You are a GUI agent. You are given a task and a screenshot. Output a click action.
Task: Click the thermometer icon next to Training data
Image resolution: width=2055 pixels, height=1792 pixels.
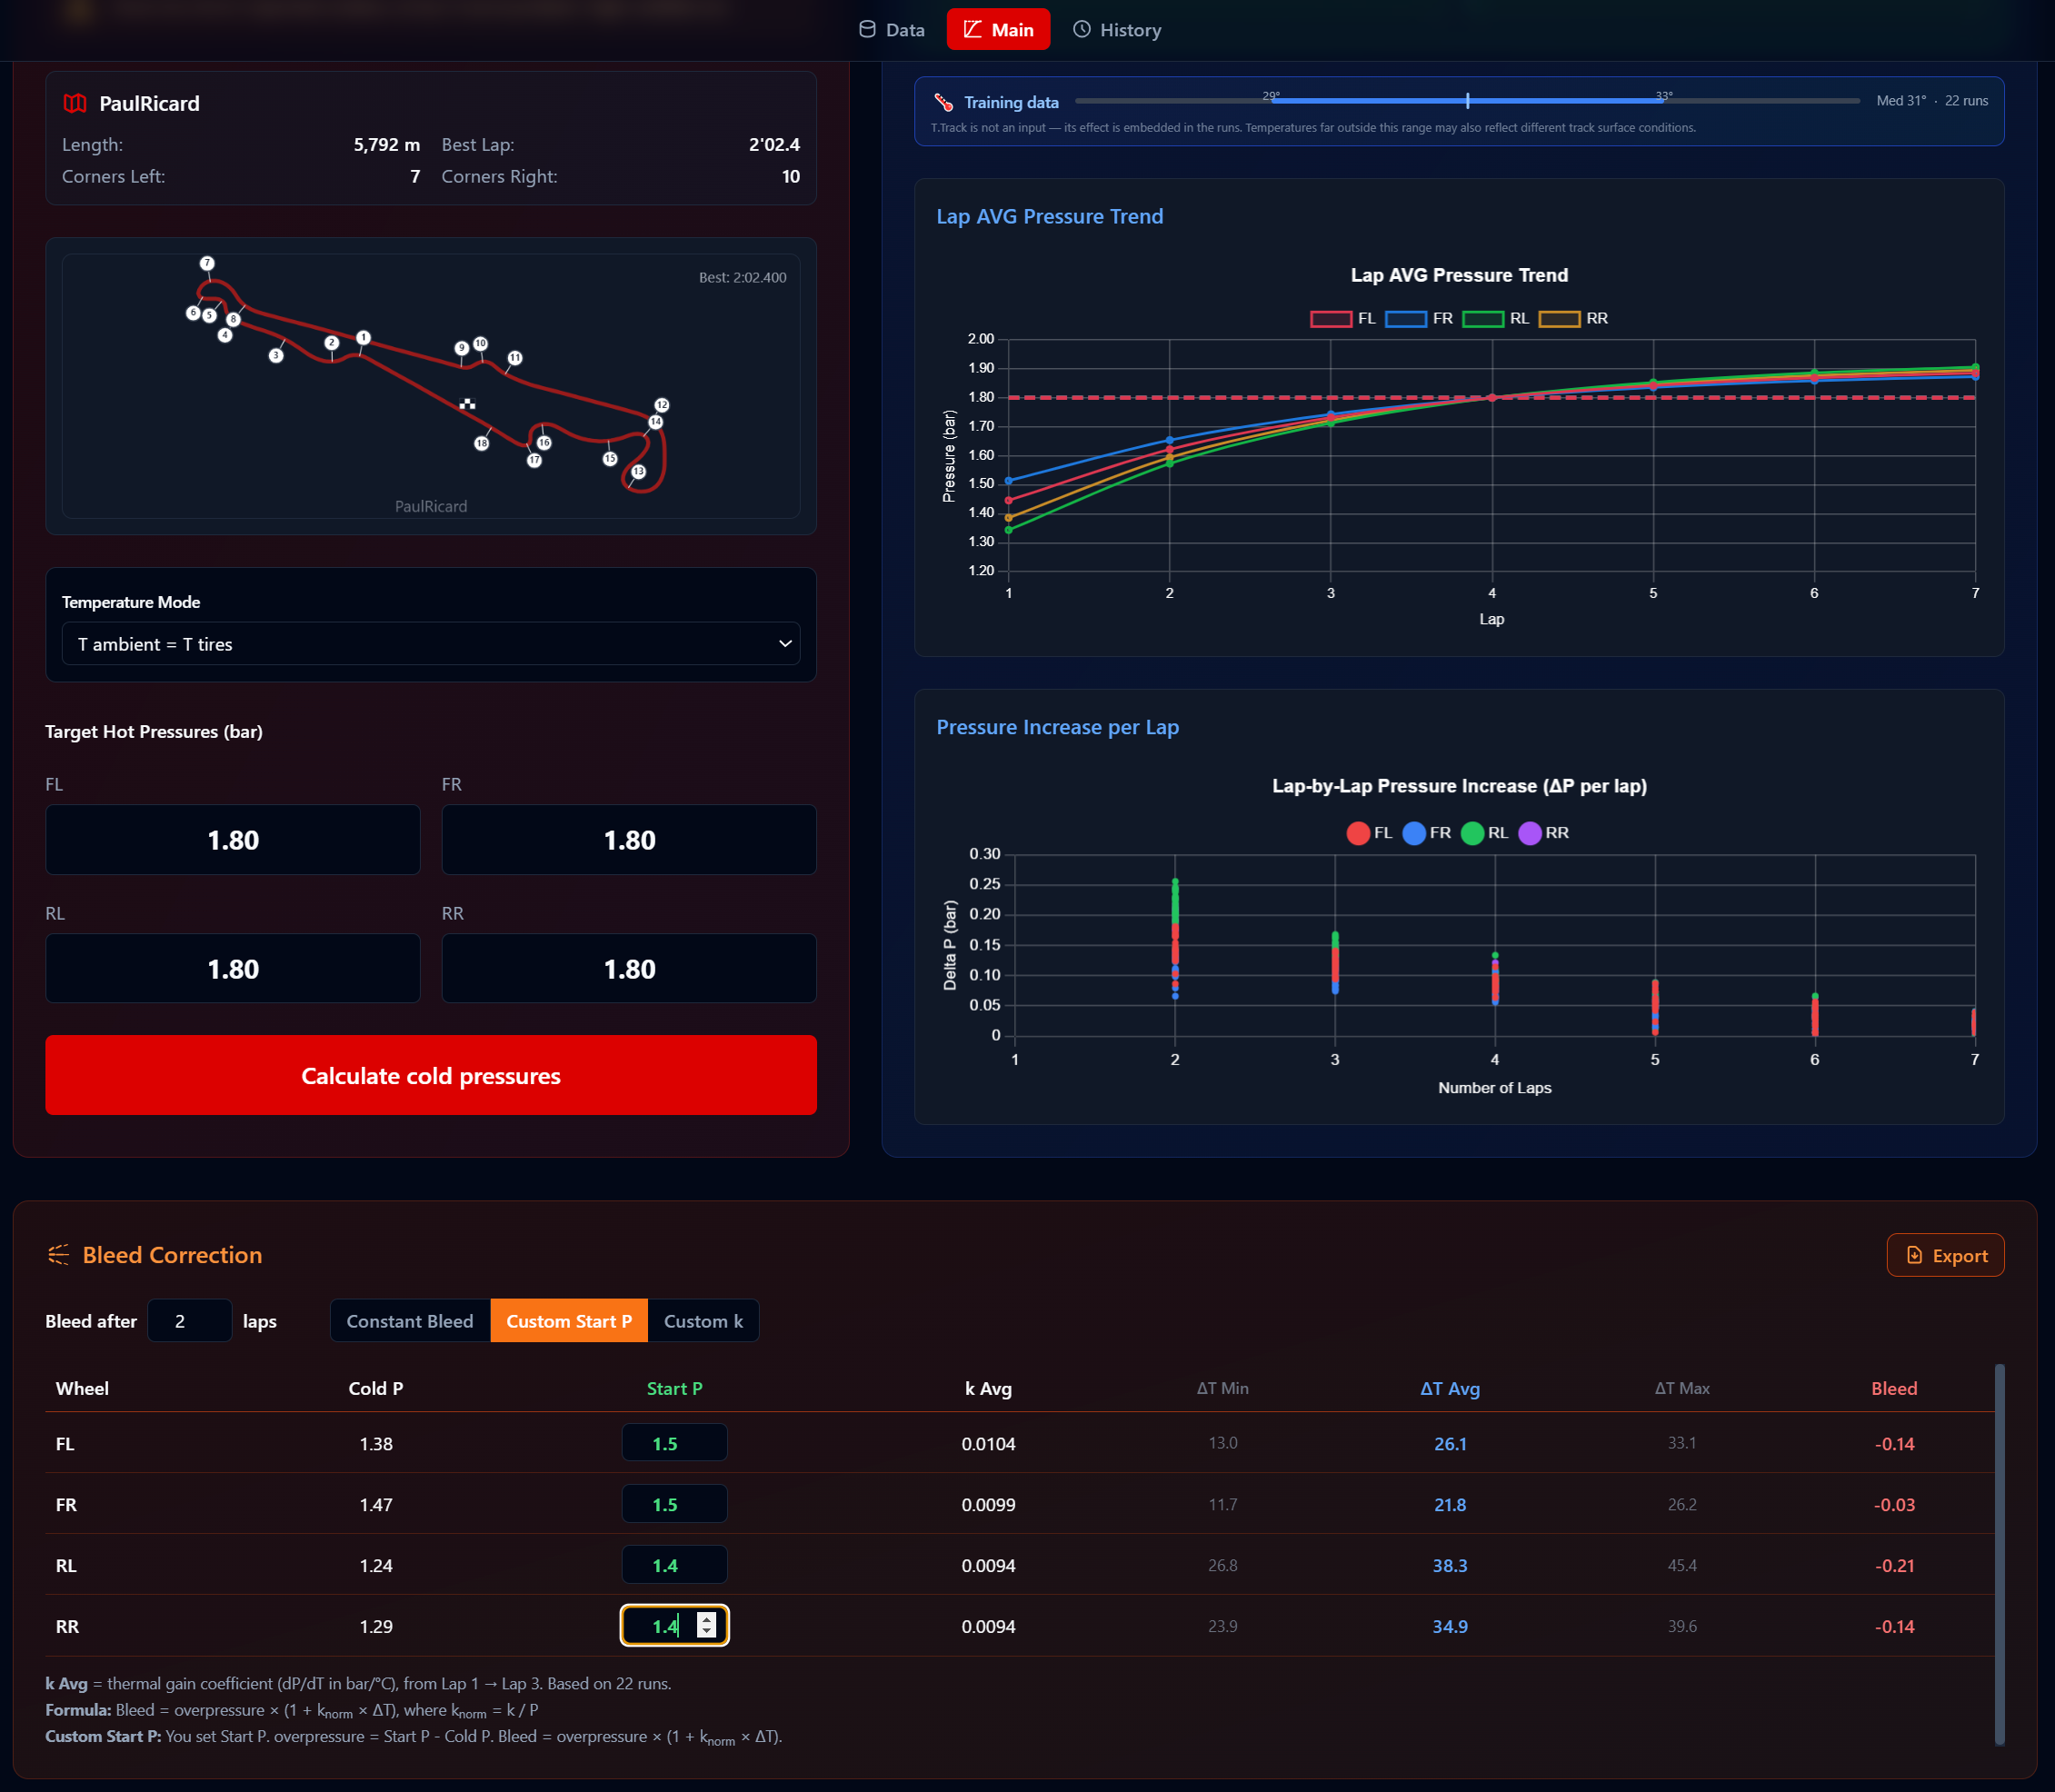click(x=943, y=102)
